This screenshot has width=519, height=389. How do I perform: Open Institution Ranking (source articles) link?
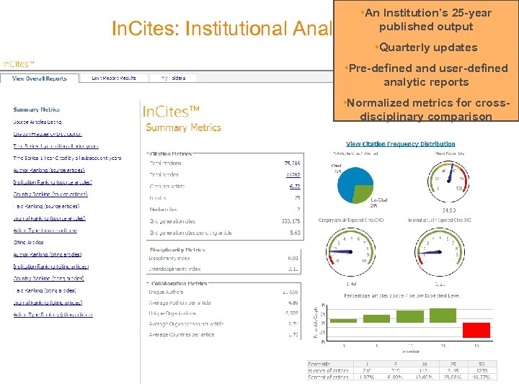click(53, 182)
